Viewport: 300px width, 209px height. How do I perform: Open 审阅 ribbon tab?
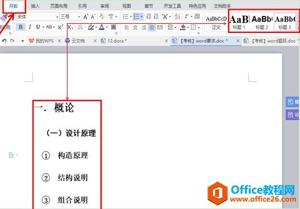(x=104, y=6)
